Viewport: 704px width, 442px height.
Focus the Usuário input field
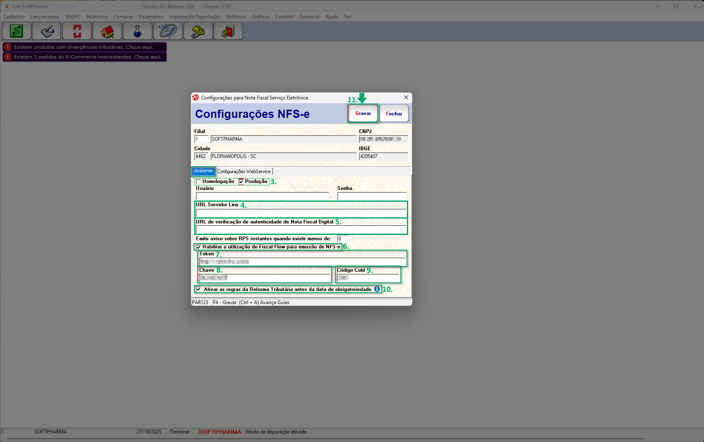tap(262, 196)
